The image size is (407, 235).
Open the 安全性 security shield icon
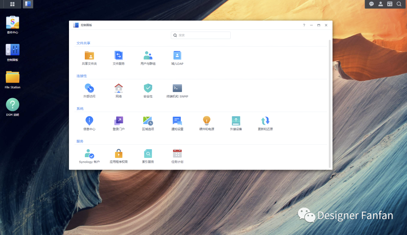click(x=148, y=88)
